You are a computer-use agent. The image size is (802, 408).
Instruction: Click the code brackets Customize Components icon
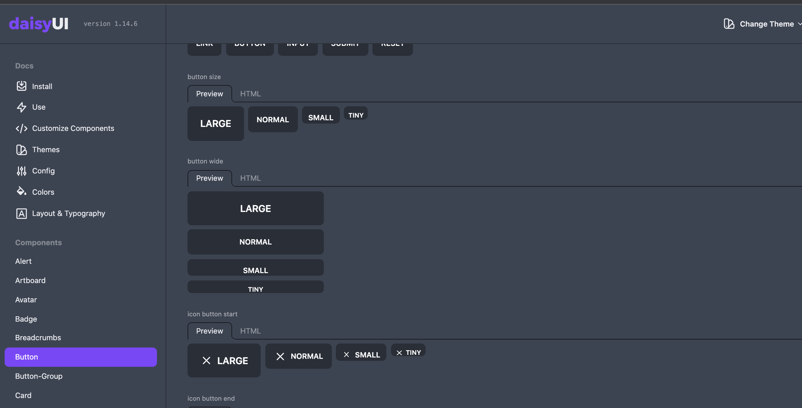pos(22,129)
